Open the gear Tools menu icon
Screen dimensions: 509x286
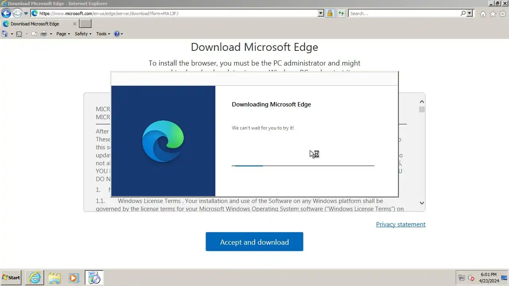pyautogui.click(x=503, y=14)
